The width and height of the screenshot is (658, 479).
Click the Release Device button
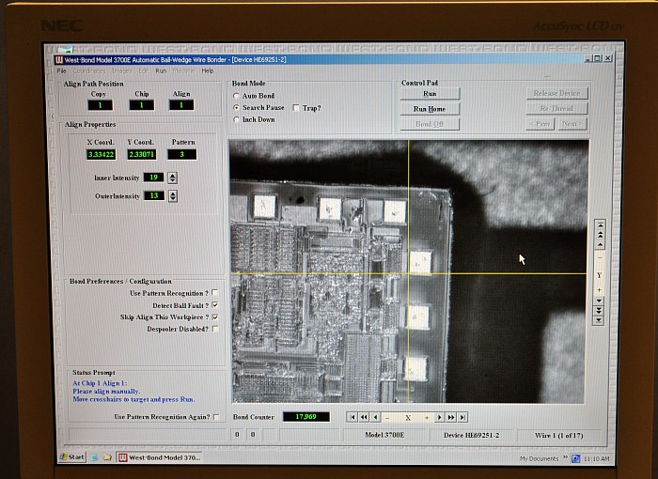[556, 93]
